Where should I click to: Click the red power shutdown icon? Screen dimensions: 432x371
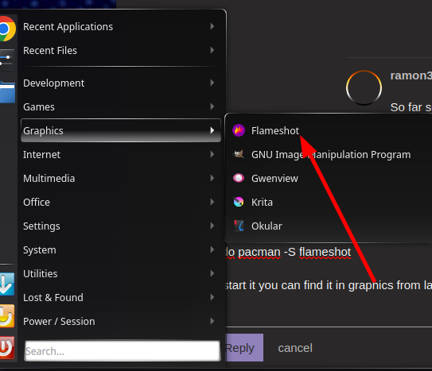6,348
